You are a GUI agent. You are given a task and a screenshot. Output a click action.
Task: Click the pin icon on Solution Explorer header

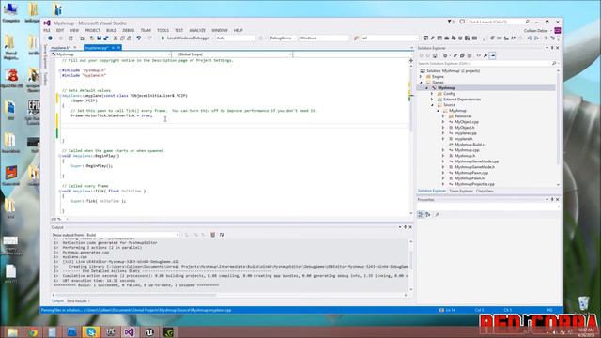[552, 48]
